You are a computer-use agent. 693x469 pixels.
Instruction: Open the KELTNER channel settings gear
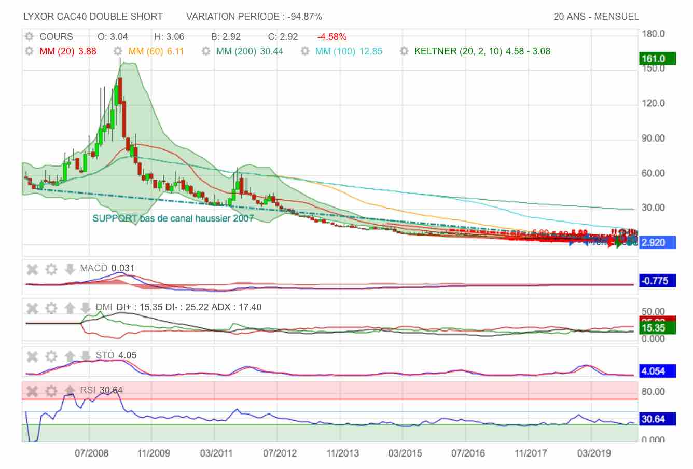404,51
